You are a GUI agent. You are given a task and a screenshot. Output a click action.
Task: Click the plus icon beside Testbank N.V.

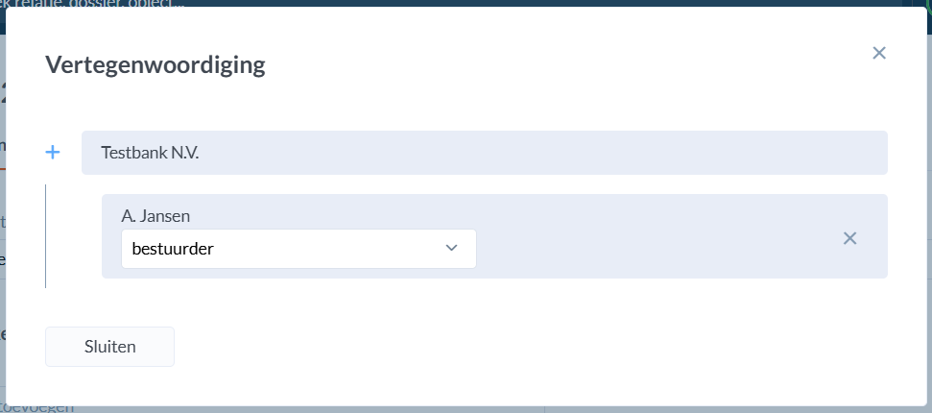pyautogui.click(x=53, y=153)
